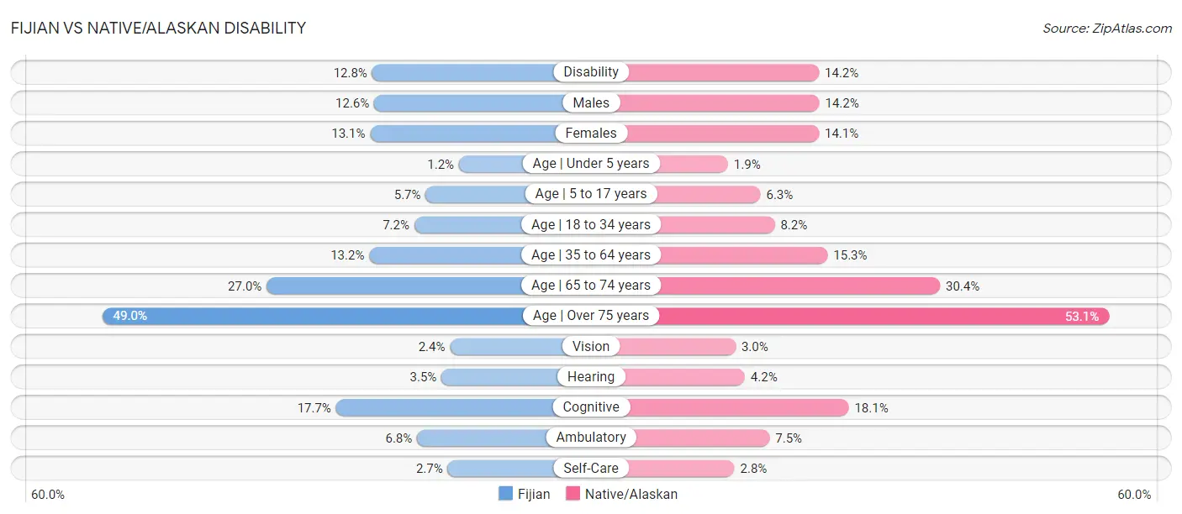Select the Vision category label
The width and height of the screenshot is (1182, 514).
591,346
